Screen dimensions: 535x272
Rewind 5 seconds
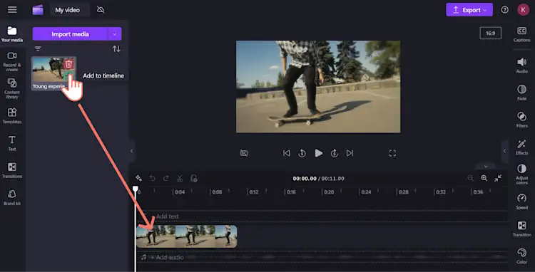point(302,153)
